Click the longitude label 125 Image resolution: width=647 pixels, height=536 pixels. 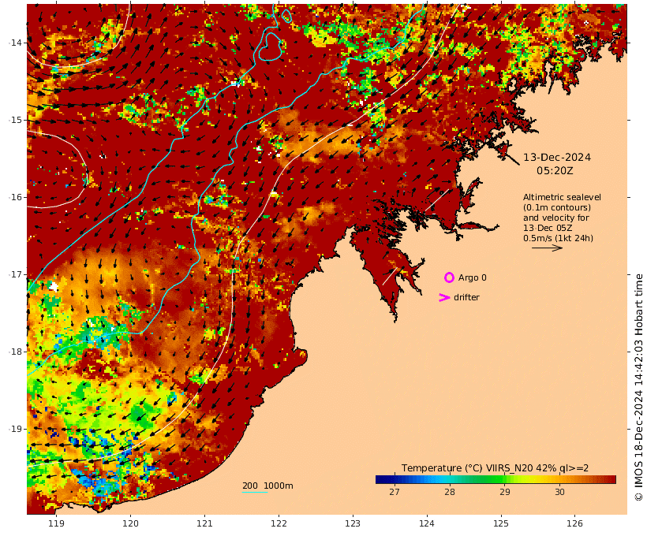click(x=501, y=523)
